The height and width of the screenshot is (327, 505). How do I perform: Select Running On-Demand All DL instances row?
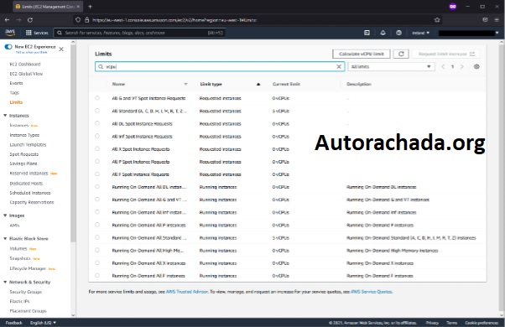coord(97,187)
